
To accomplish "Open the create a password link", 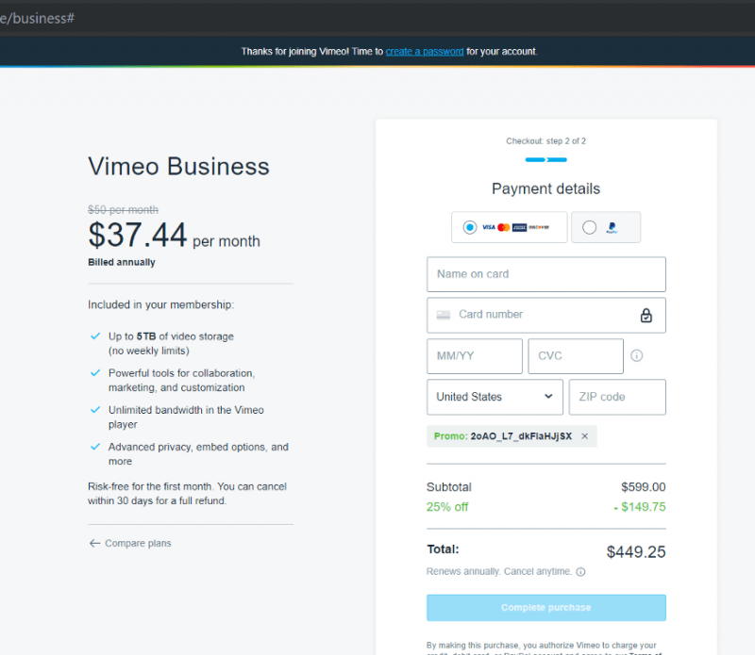I will (424, 52).
